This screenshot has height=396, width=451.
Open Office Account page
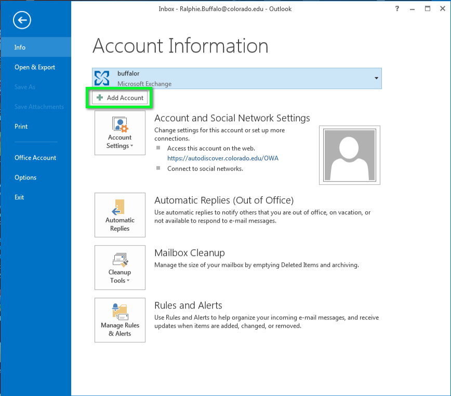(x=36, y=158)
